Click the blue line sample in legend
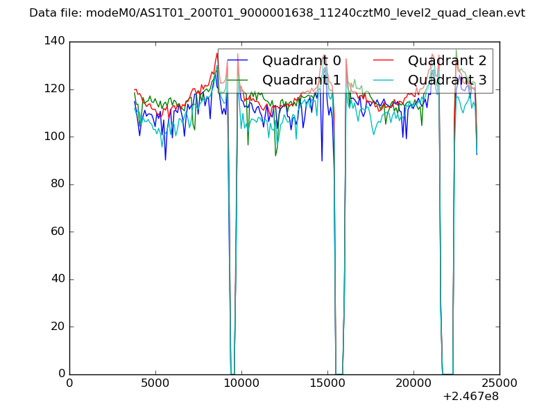 (237, 61)
